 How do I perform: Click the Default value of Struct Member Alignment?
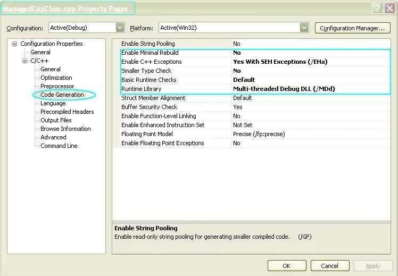click(x=243, y=98)
